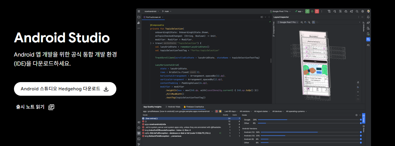Open Notifications bell icon
Image resolution: width=395 pixels, height=146 pixels.
pos(368,17)
